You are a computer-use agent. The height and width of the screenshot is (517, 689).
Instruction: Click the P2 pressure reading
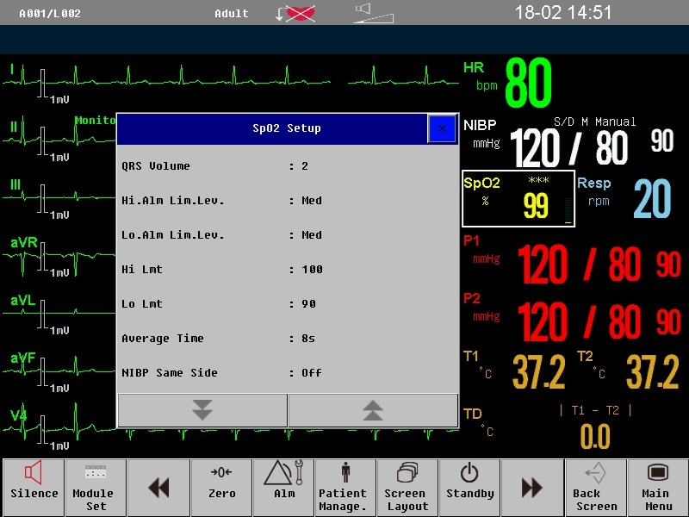click(x=599, y=322)
